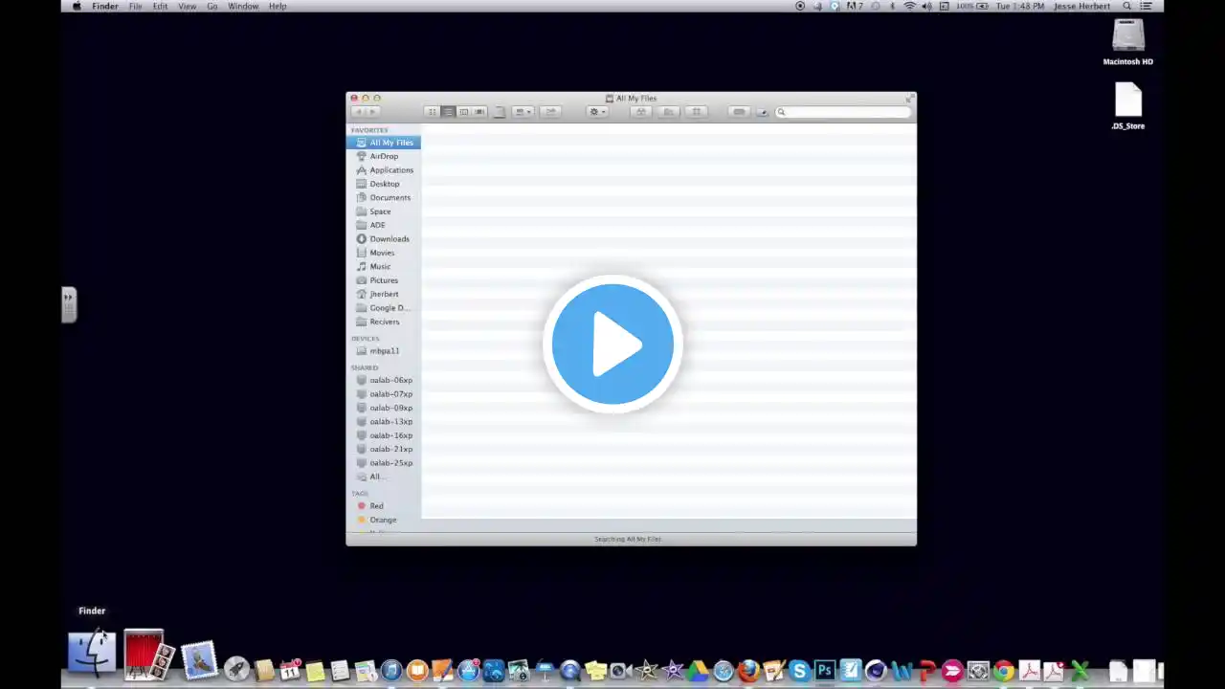
Task: Open Google Chrome from the Dock
Action: (1003, 671)
